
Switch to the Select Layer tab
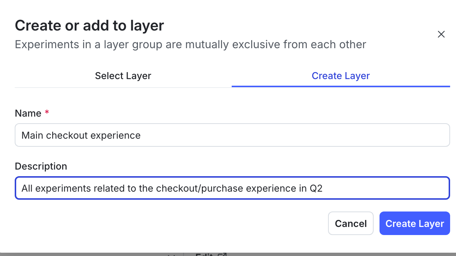click(x=123, y=76)
